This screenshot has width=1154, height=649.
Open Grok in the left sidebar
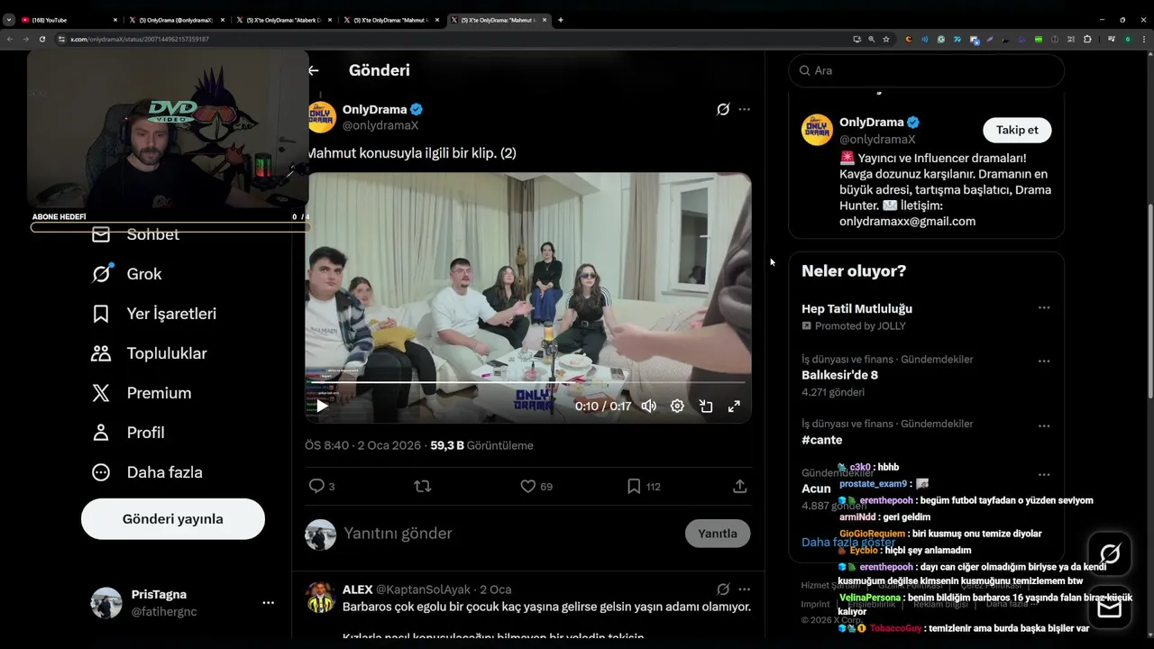pos(126,274)
